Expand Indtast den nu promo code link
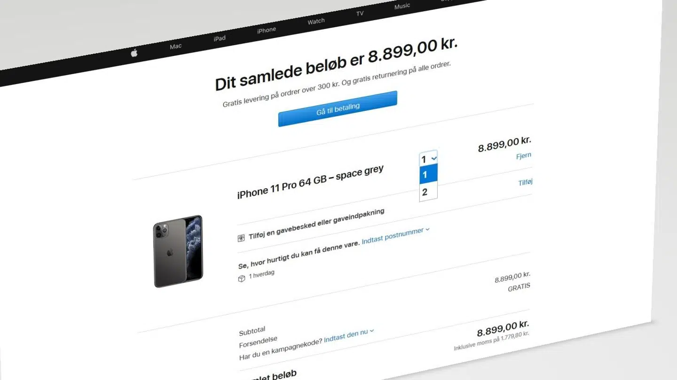The height and width of the screenshot is (380, 677). (349, 335)
